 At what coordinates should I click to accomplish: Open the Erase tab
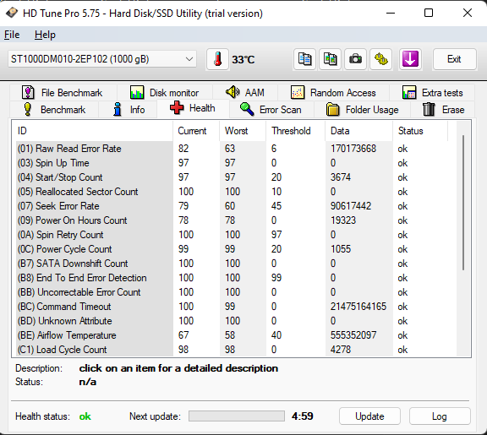point(443,110)
